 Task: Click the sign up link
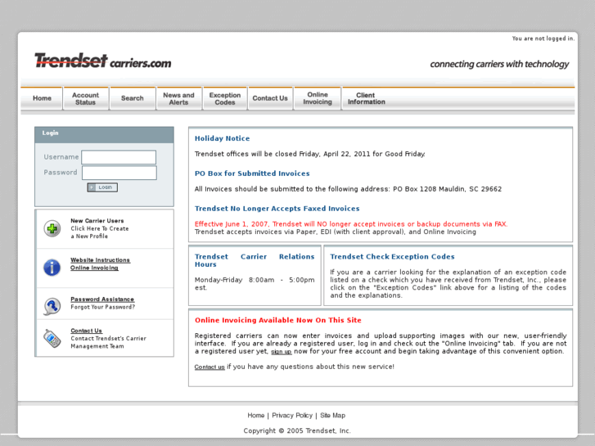pos(282,352)
